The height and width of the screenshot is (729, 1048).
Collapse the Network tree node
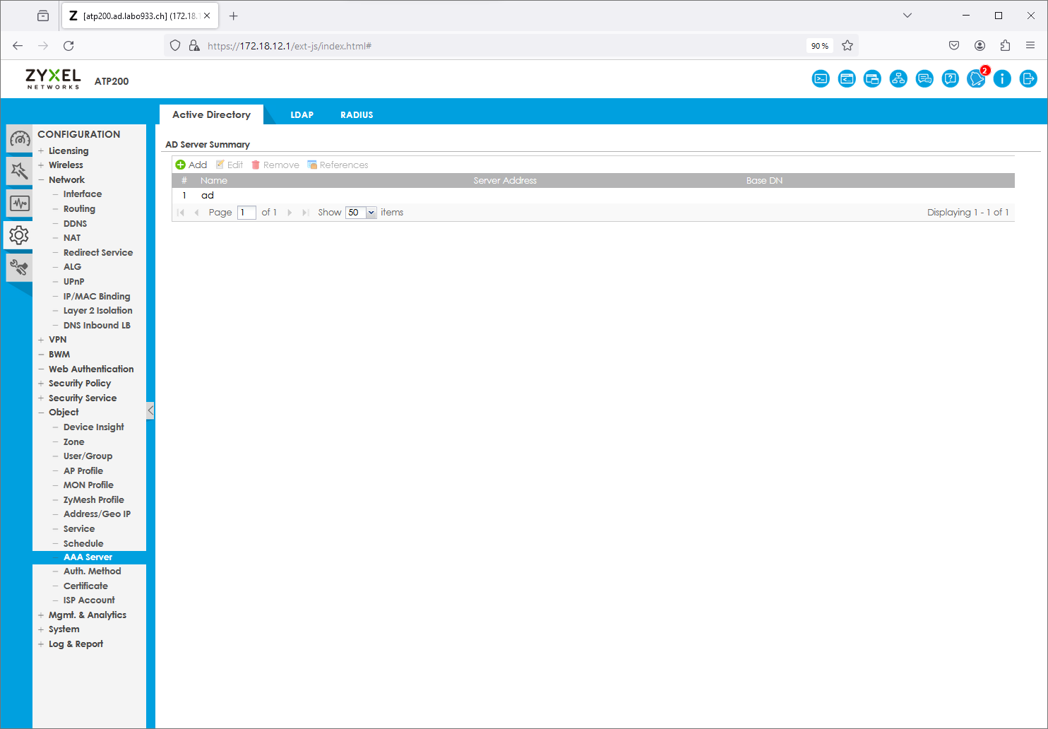[x=41, y=180]
